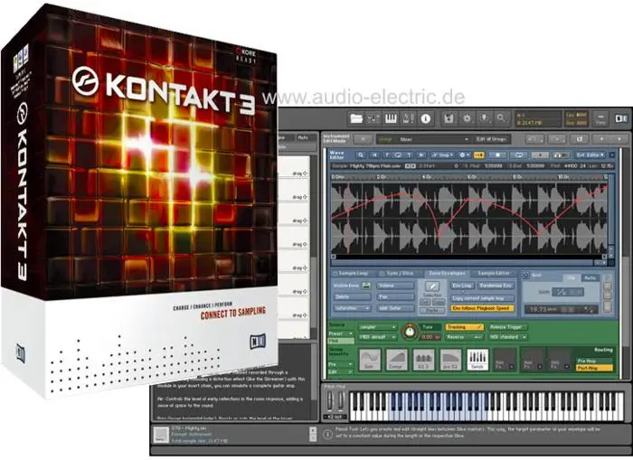Click the Copy current sample loop button

pyautogui.click(x=482, y=298)
